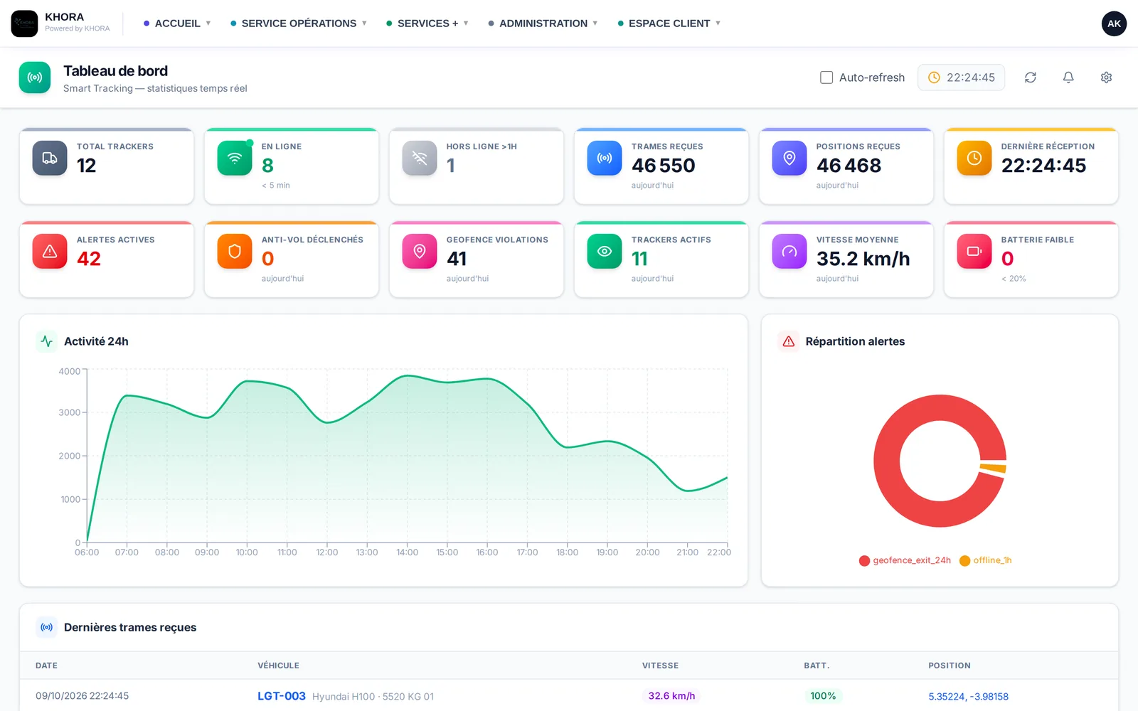Click the Trames Reçues signal icon
Viewport: 1138px width, 711px height.
(x=605, y=158)
